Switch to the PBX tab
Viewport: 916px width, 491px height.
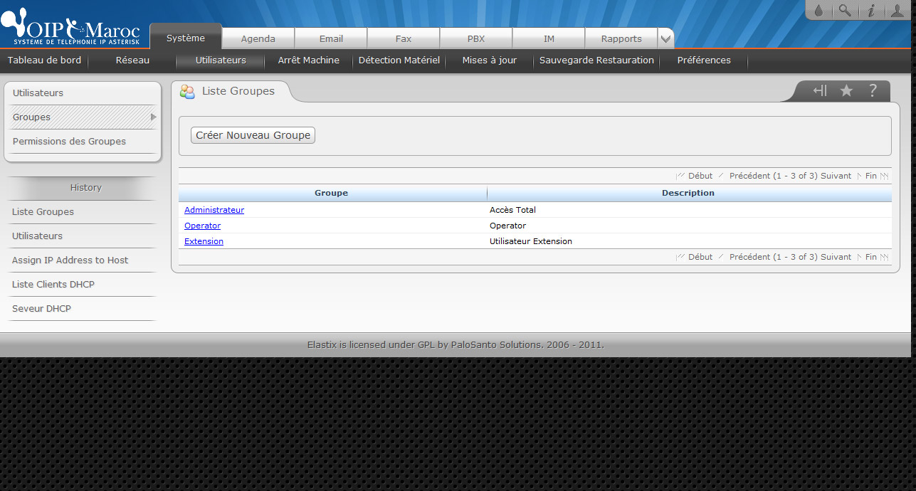click(x=475, y=38)
